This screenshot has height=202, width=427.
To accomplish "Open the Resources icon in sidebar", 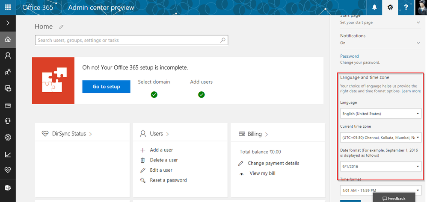I will tap(8, 88).
